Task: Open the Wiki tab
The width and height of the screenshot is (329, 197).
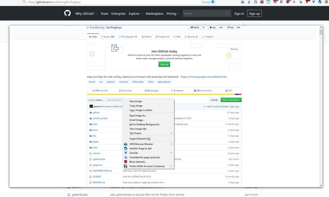Action: [x=177, y=37]
